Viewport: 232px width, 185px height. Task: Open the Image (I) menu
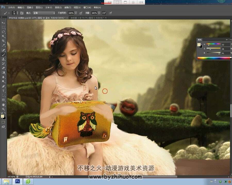(30, 7)
